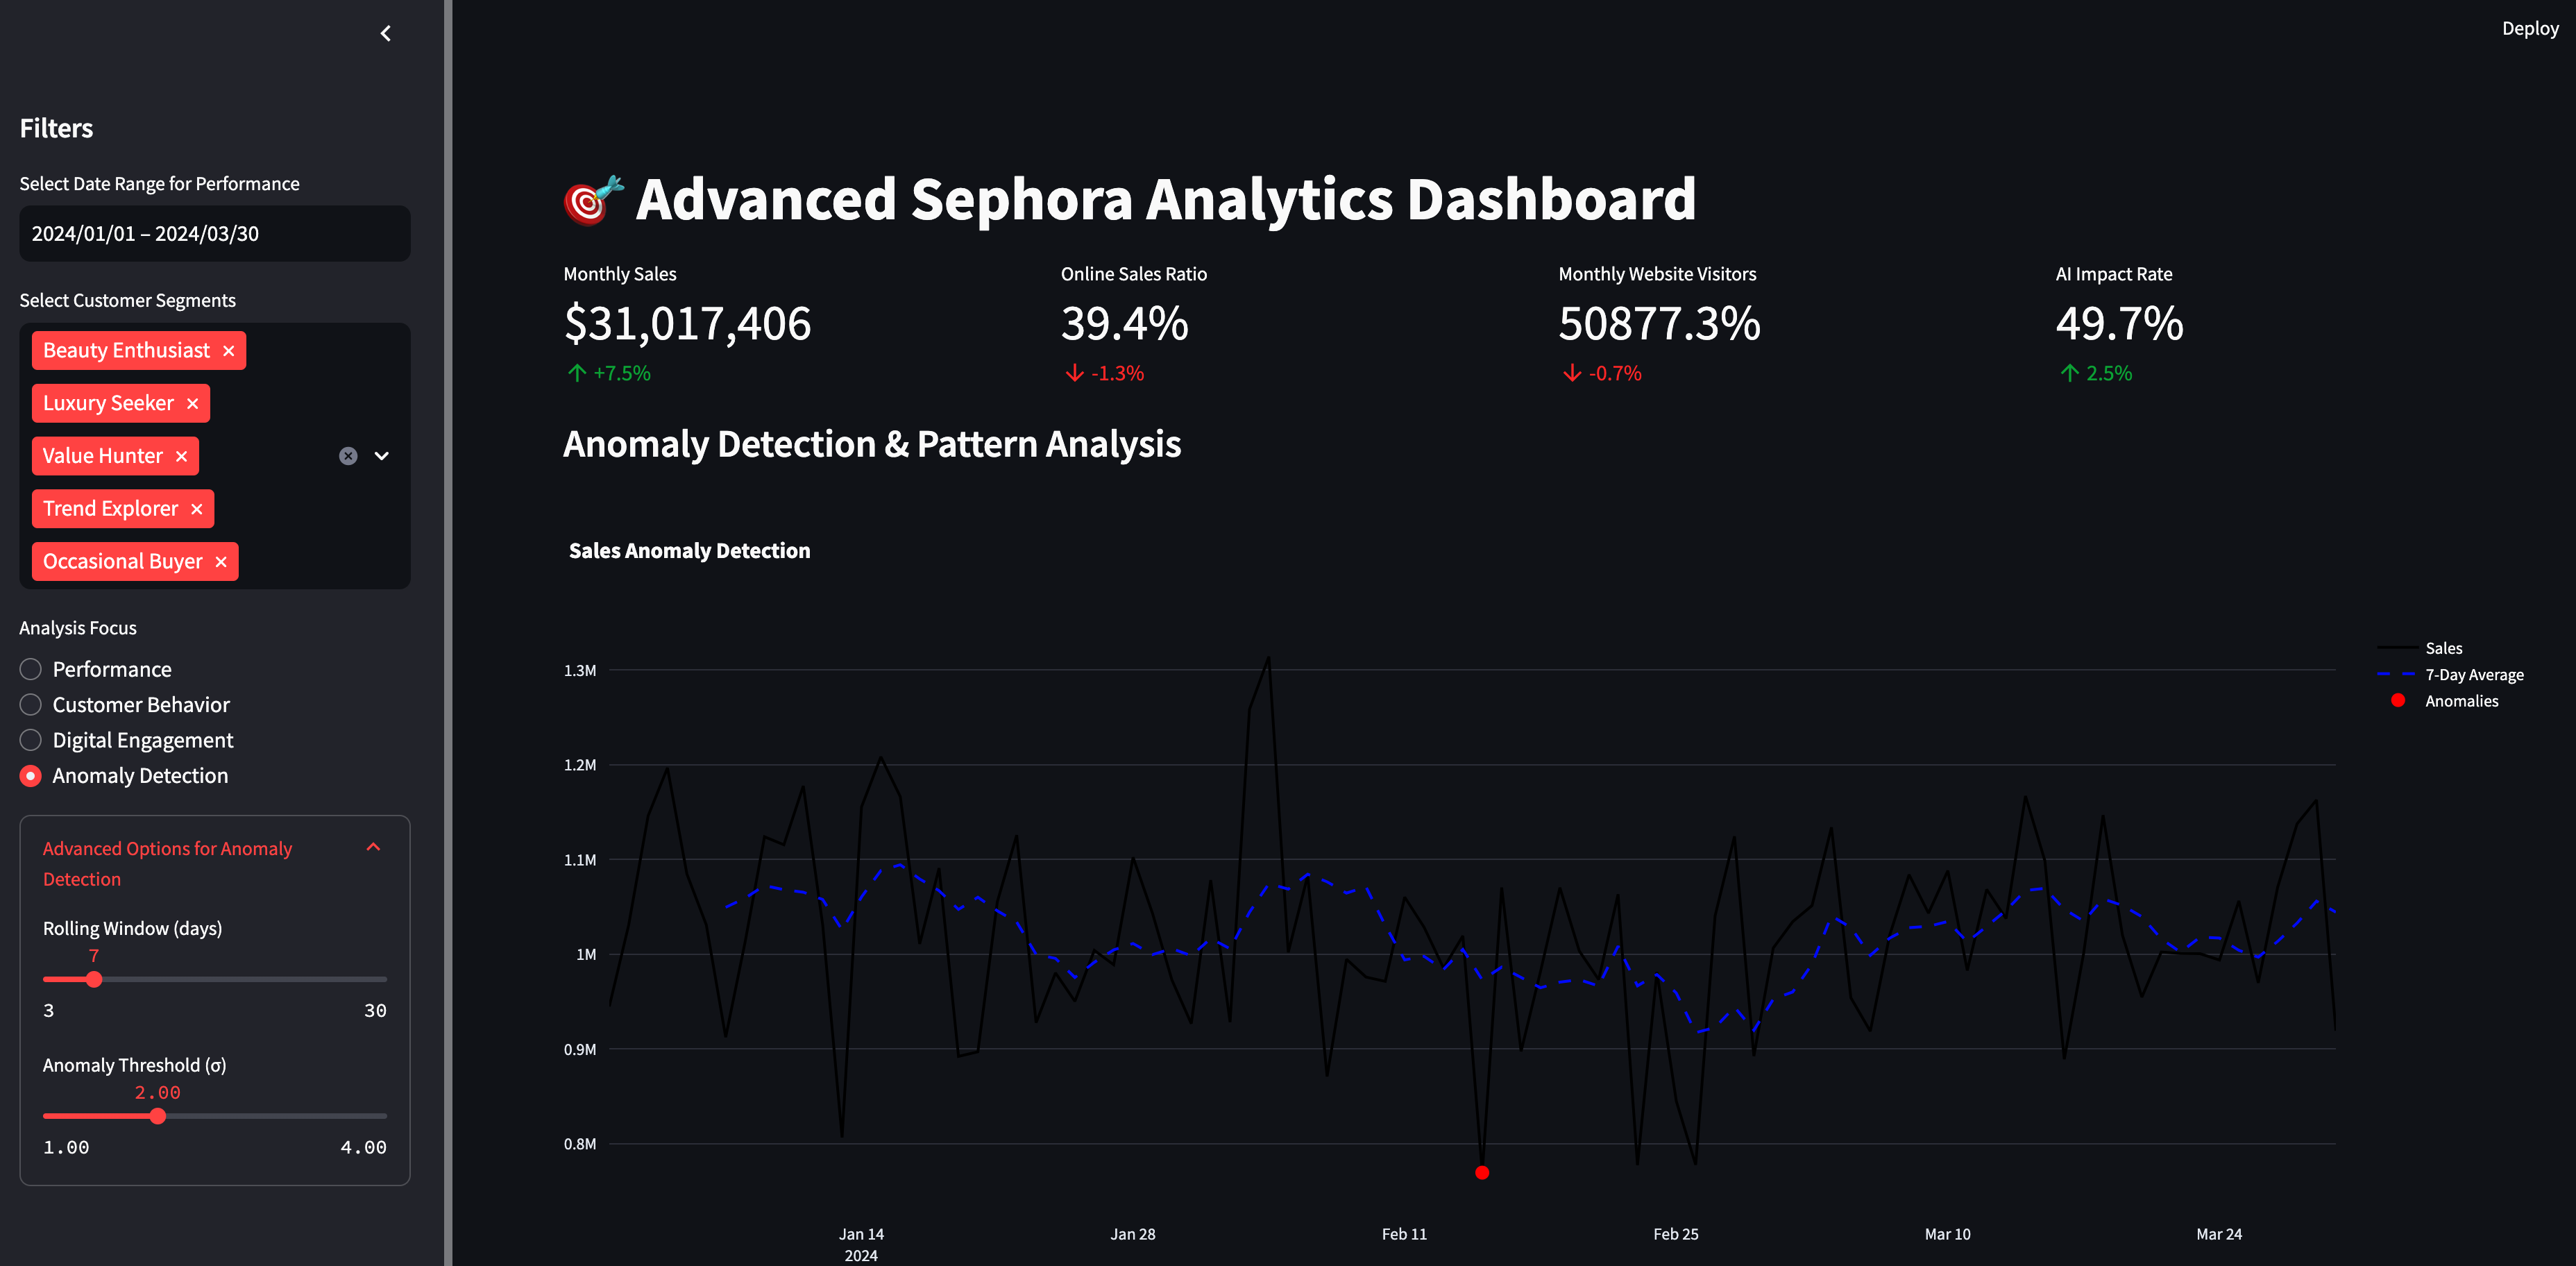Click the Anomaly Threshold slider handle
Image resolution: width=2576 pixels, height=1266 pixels.
[x=158, y=1116]
